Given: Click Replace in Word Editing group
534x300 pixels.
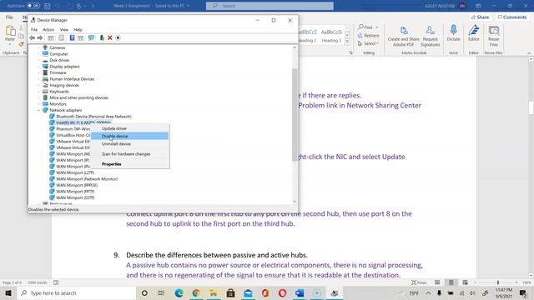Looking at the screenshot, I should [368, 35].
